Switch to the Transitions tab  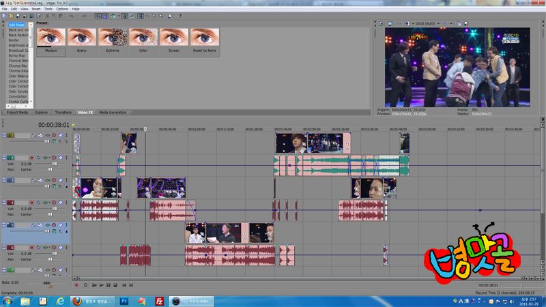63,113
